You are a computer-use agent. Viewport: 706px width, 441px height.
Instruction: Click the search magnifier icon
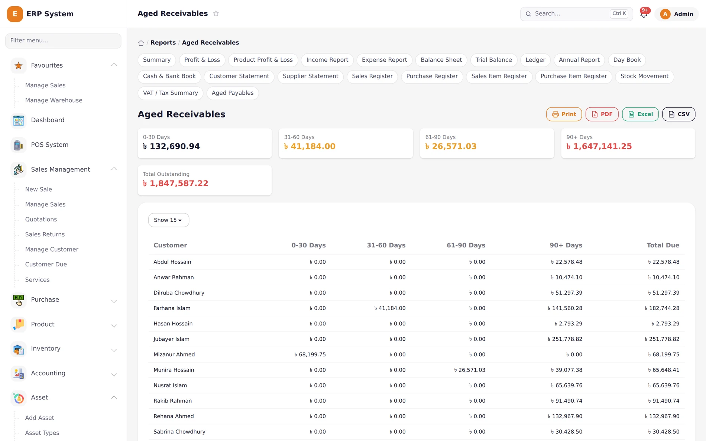click(x=528, y=14)
